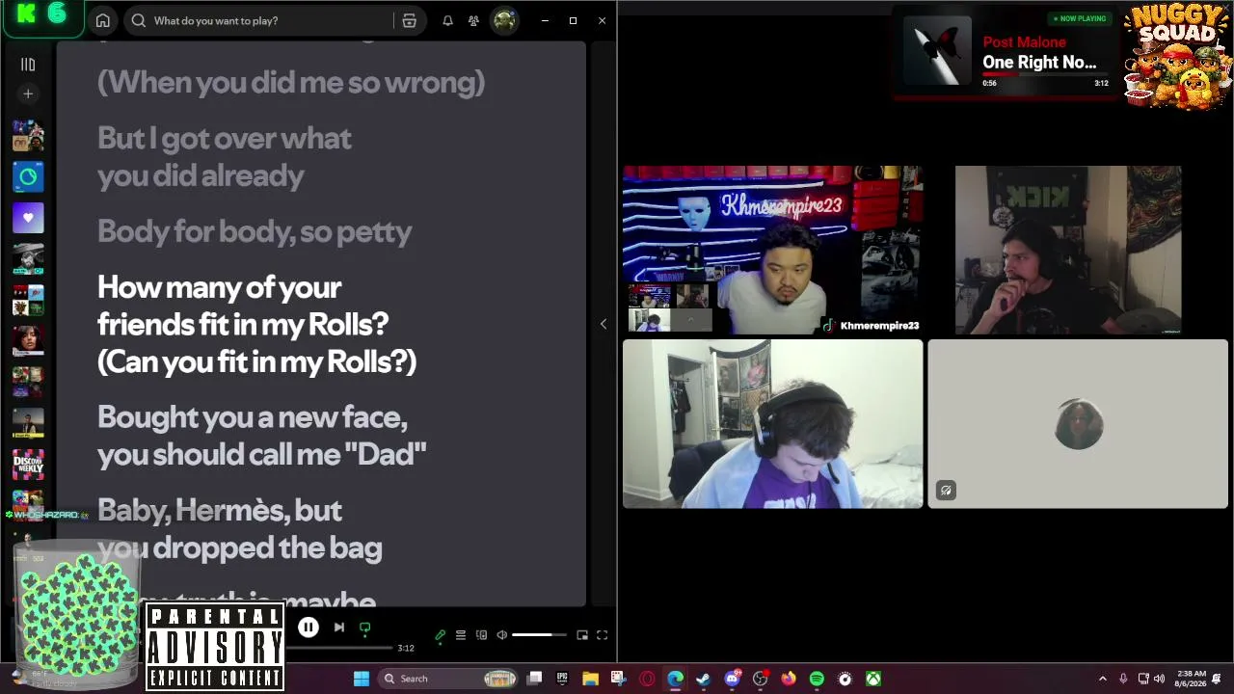Click the 'One Right No...' song title
The height and width of the screenshot is (694, 1234).
pos(1039,63)
